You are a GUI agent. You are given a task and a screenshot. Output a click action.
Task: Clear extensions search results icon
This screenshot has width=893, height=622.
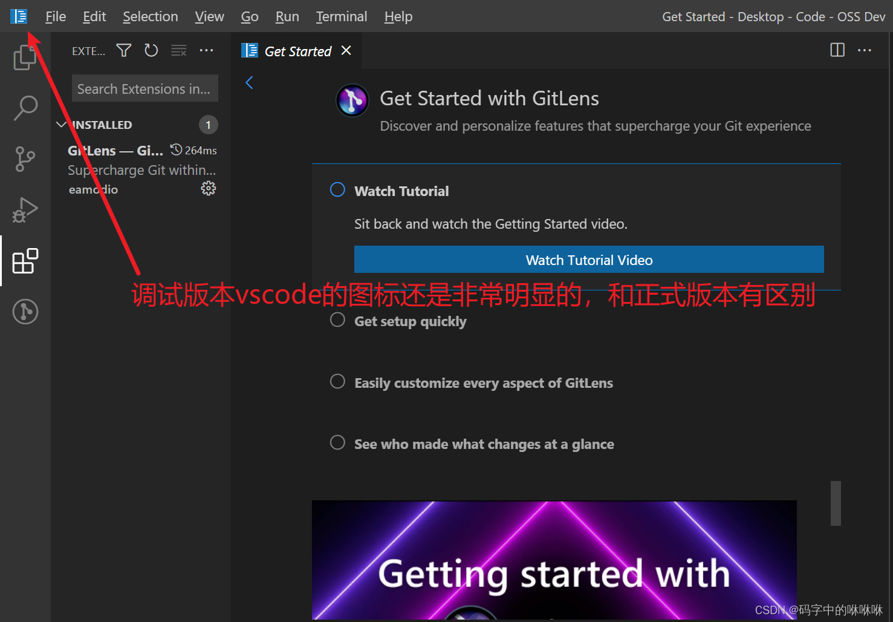pos(179,50)
